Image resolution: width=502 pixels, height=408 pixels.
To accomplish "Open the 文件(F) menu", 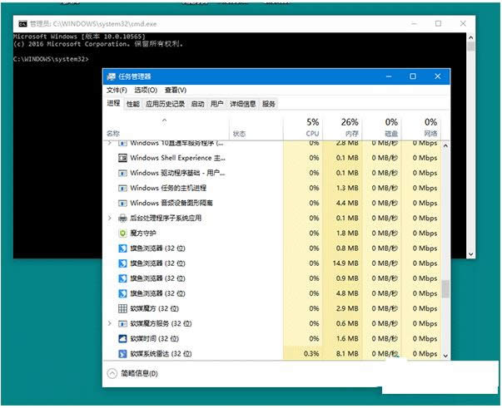I will pyautogui.click(x=117, y=90).
